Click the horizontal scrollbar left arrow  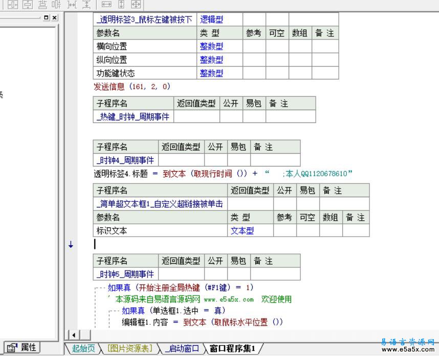click(74, 335)
